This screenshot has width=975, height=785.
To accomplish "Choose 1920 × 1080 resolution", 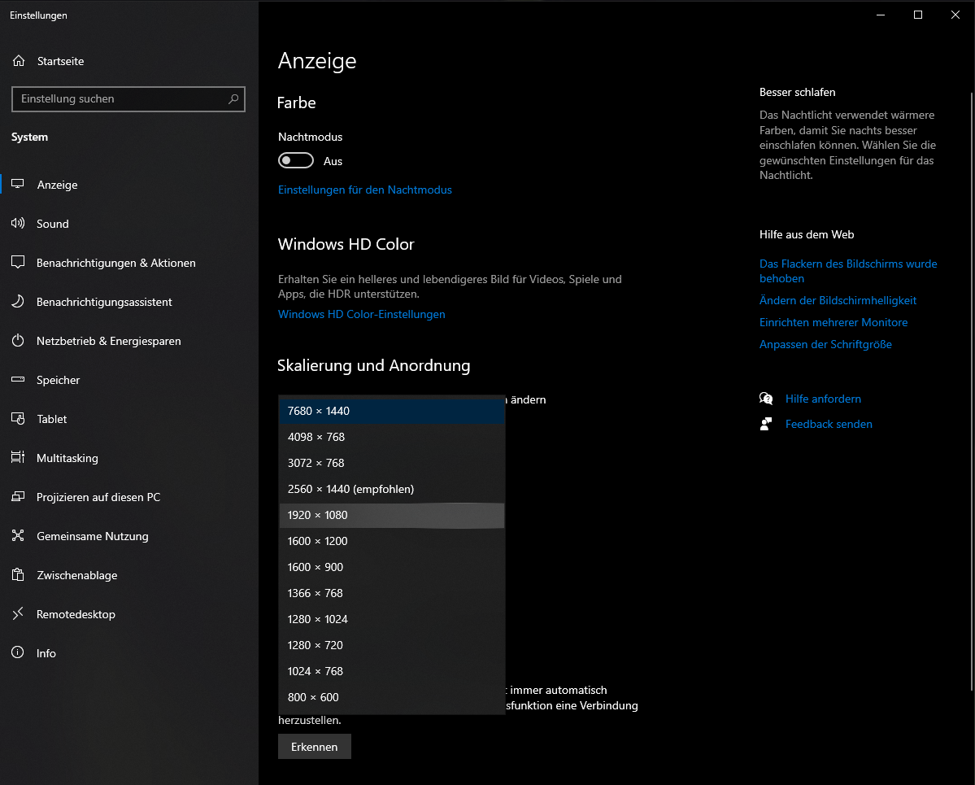I will (x=392, y=516).
